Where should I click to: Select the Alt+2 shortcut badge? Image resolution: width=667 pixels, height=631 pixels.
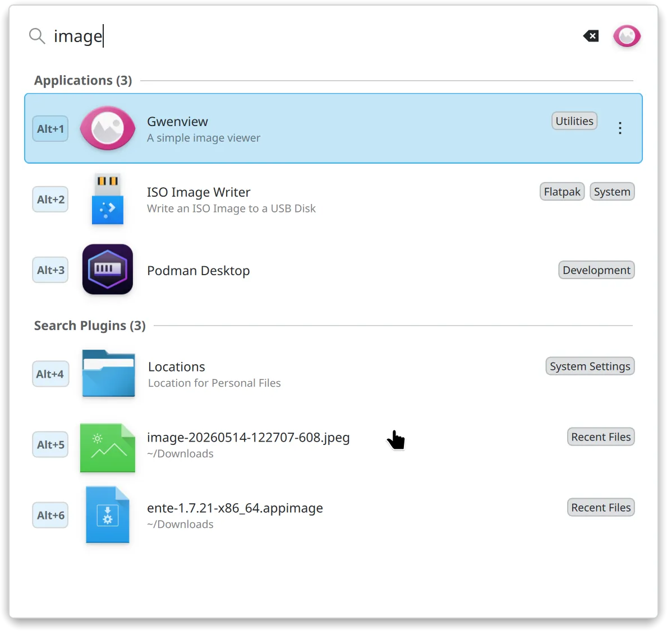[x=50, y=199]
